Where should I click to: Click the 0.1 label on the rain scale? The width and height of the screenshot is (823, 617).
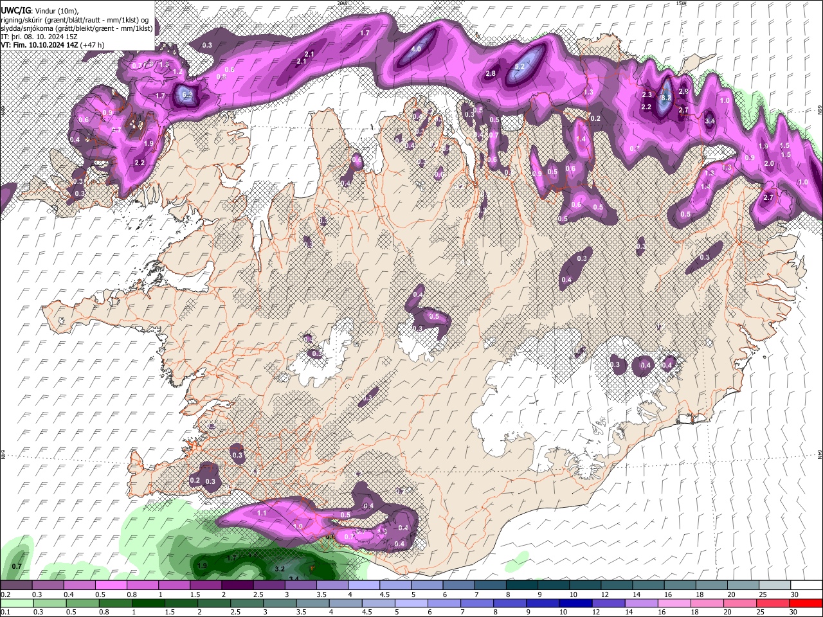[5, 612]
